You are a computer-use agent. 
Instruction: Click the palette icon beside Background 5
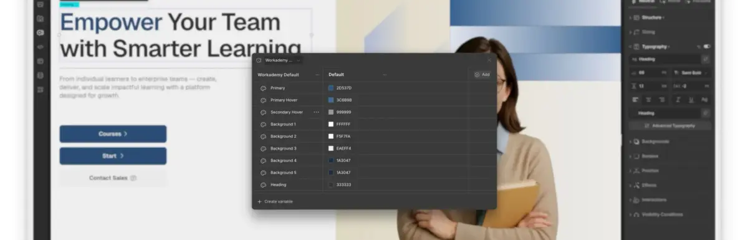tap(263, 173)
